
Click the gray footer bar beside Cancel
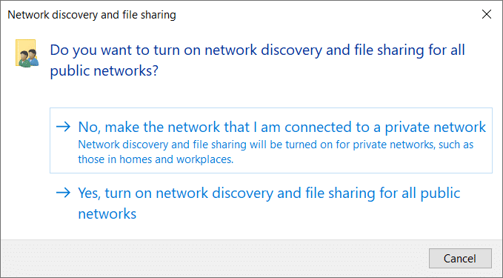[x=214, y=259]
